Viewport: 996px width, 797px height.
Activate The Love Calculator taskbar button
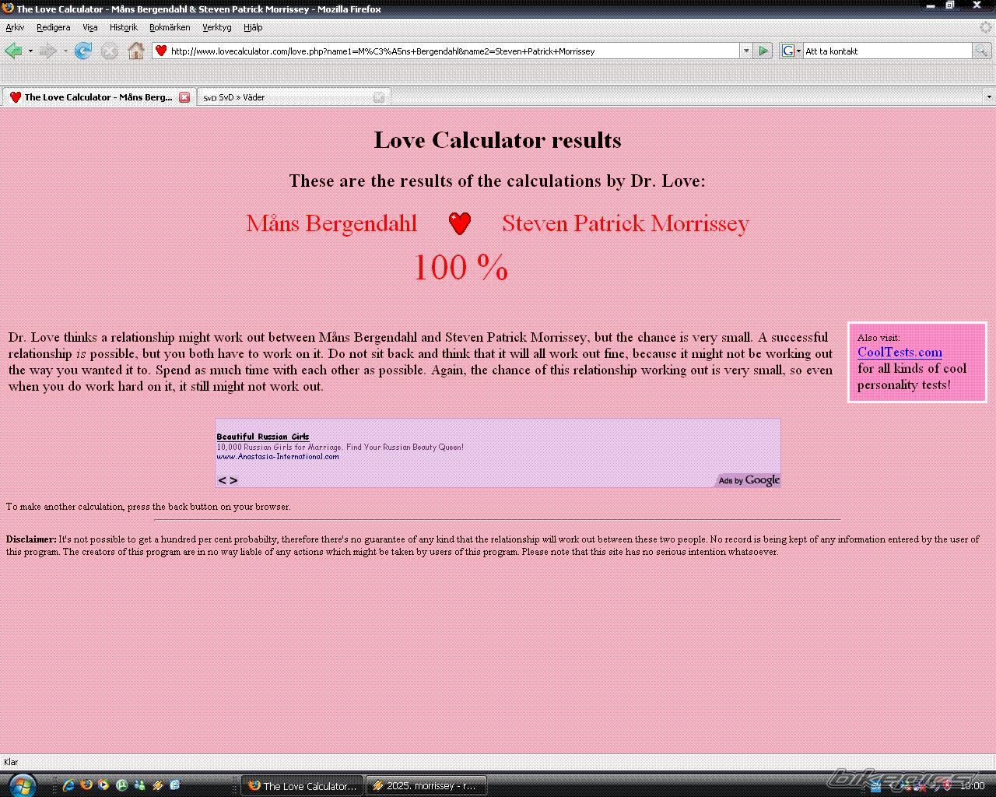tap(303, 785)
